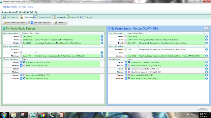This screenshot has width=211, height=118.
Task: Click FamilySearch link icon beside Mary Miller-37110
Action: pyautogui.click(x=21, y=66)
